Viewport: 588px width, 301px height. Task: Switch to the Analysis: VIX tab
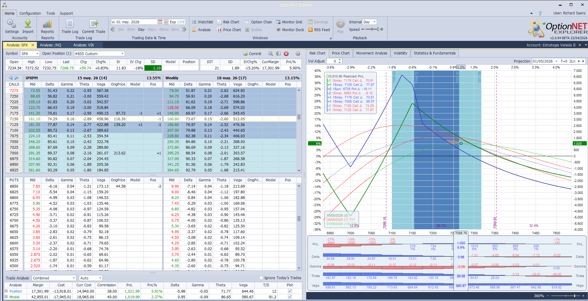point(84,45)
